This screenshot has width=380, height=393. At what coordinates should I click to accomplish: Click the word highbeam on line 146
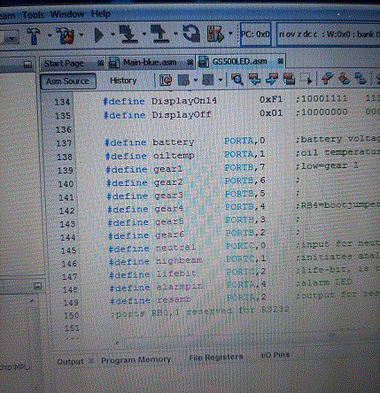(x=179, y=260)
